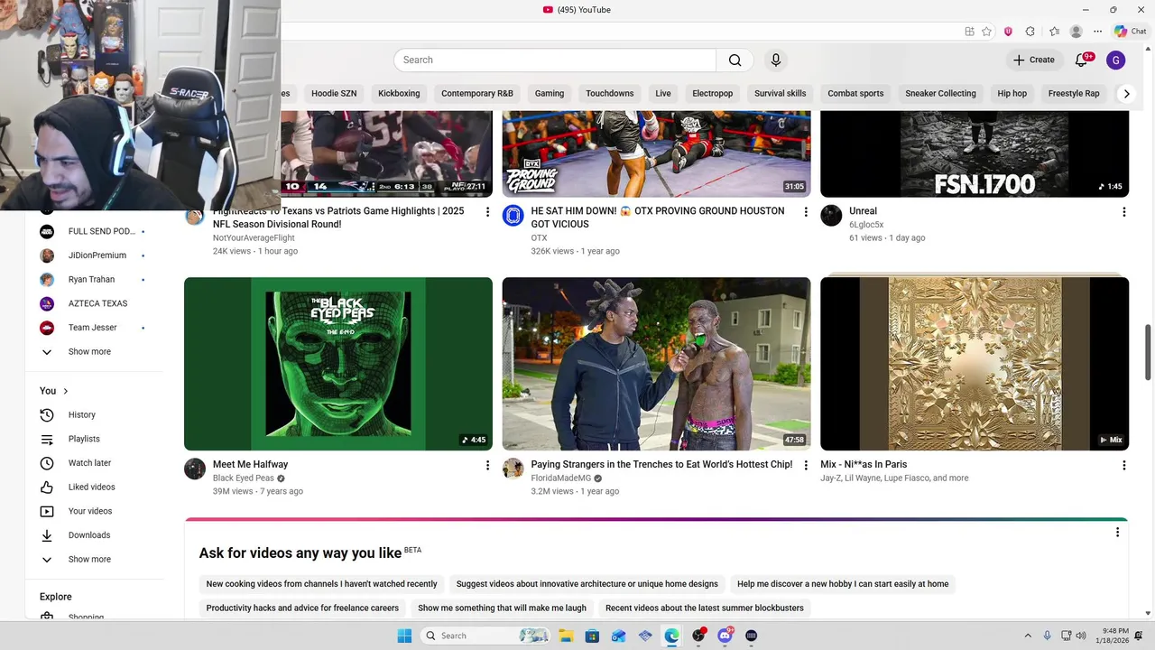Image resolution: width=1155 pixels, height=650 pixels.
Task: Open more options for Ni**as In Paris mix
Action: point(1124,466)
